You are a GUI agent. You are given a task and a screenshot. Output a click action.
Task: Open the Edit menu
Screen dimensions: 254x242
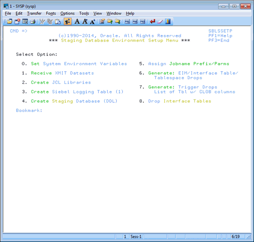coord(19,14)
